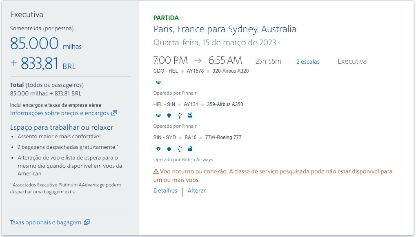Click the '85.000 milhas' price text
Image resolution: width=416 pixels, height=237 pixels.
click(x=46, y=44)
